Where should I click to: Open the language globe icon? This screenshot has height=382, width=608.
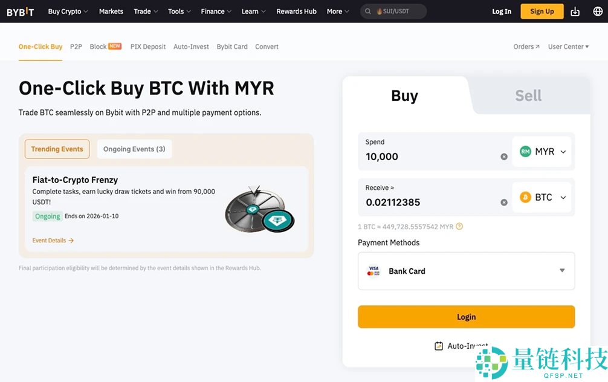(x=598, y=11)
